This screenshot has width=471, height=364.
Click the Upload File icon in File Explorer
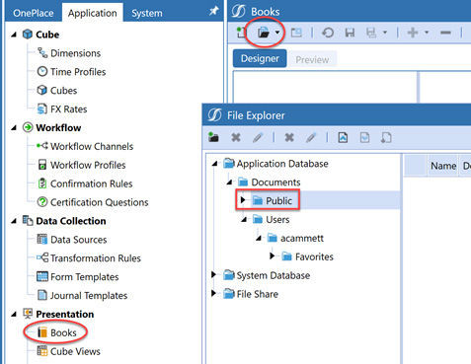(x=343, y=137)
